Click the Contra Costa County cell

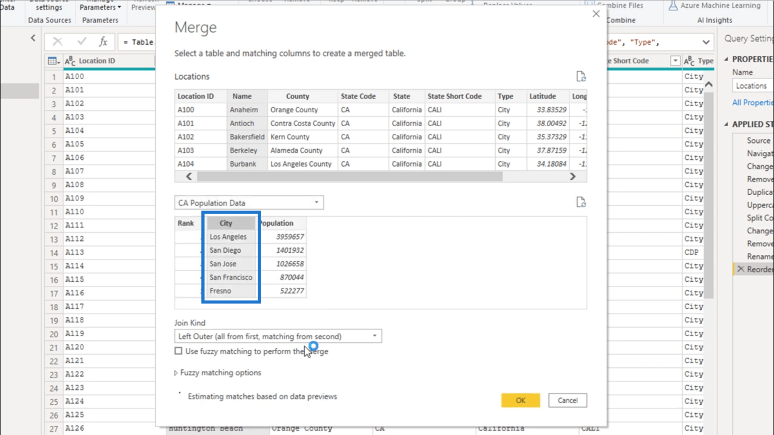[x=303, y=123]
